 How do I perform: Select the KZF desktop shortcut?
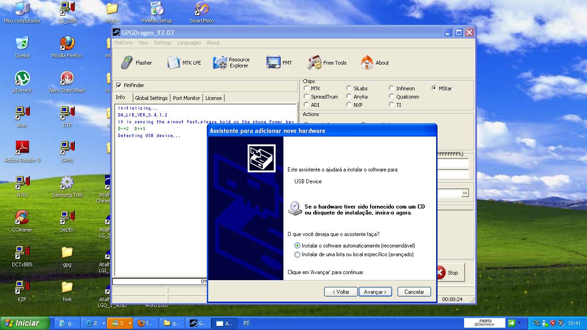(x=22, y=291)
